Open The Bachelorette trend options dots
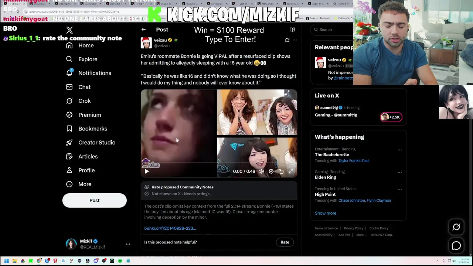The height and width of the screenshot is (266, 473). pyautogui.click(x=399, y=150)
